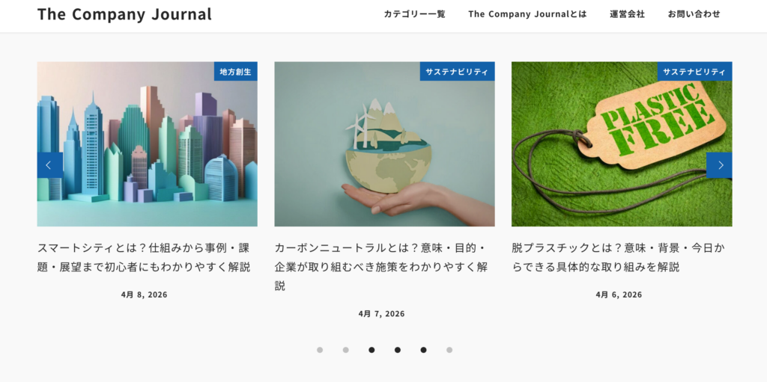767x382 pixels.
Task: Click サステナビリティ tag on plastic free article
Action: click(694, 71)
